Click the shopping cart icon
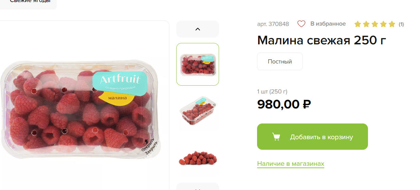The image size is (420, 190). pyautogui.click(x=276, y=137)
